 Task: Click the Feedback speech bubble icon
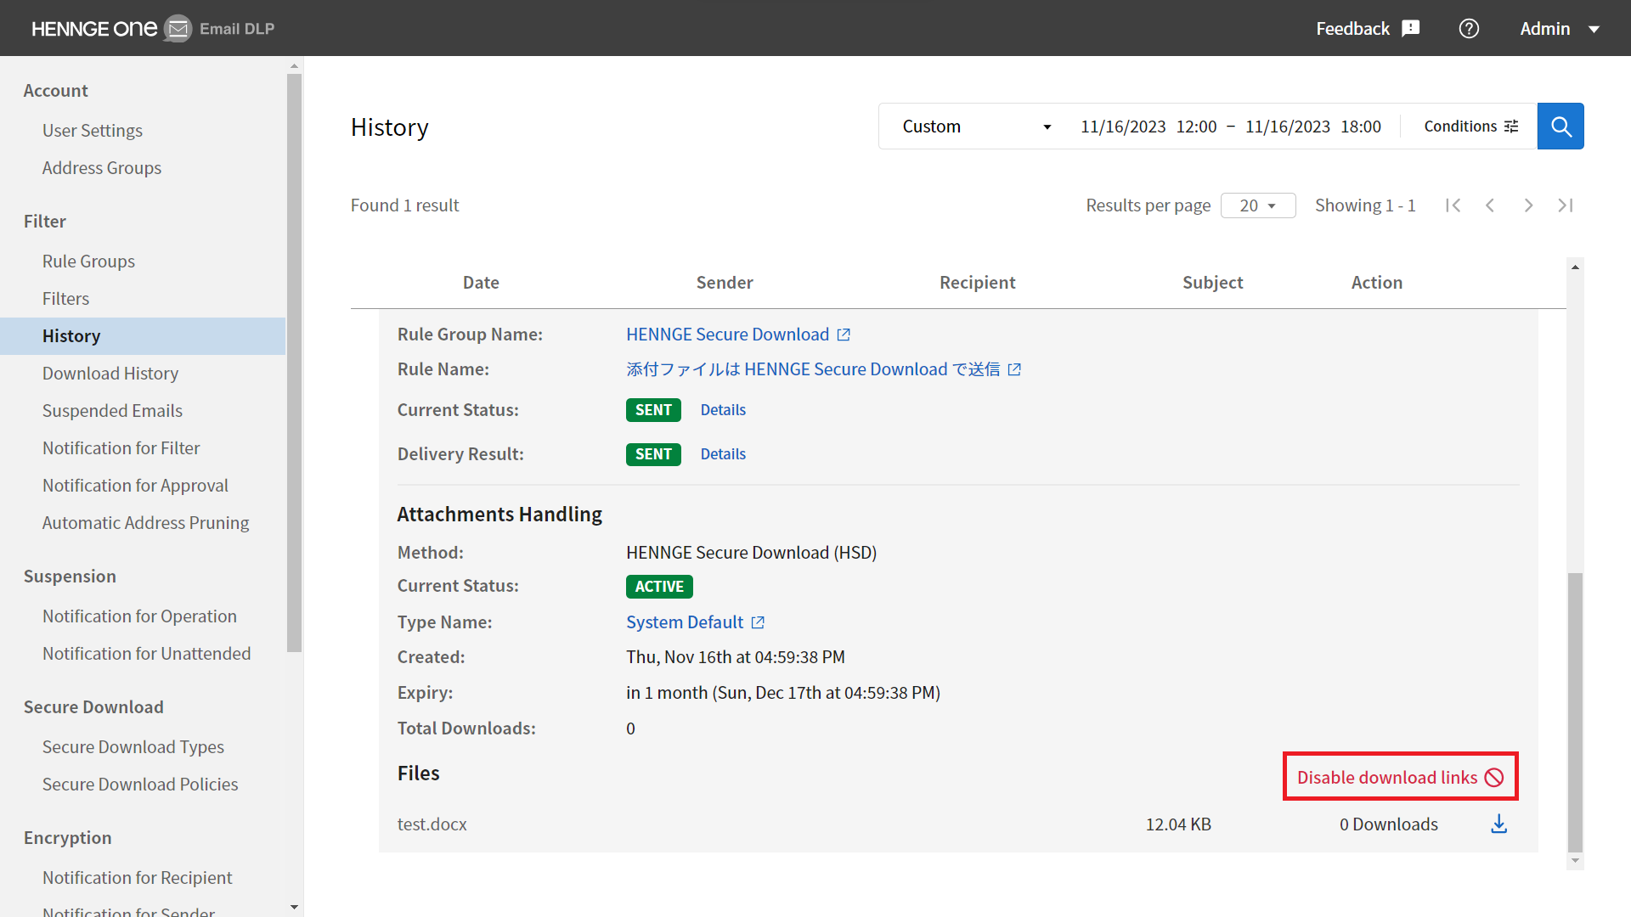pos(1411,29)
